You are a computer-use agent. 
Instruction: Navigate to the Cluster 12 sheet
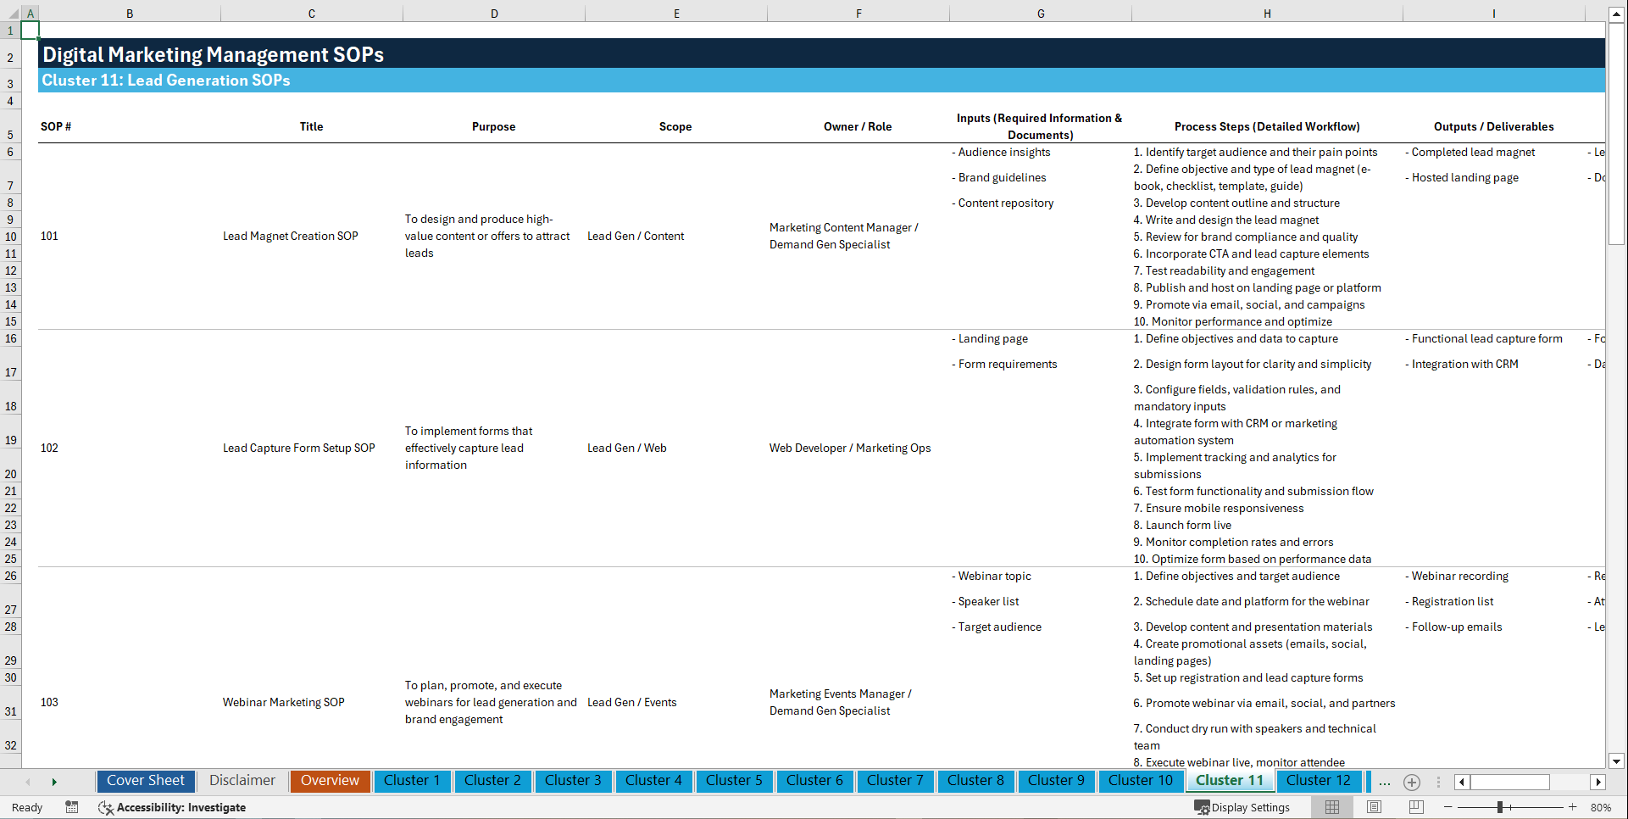(1319, 781)
